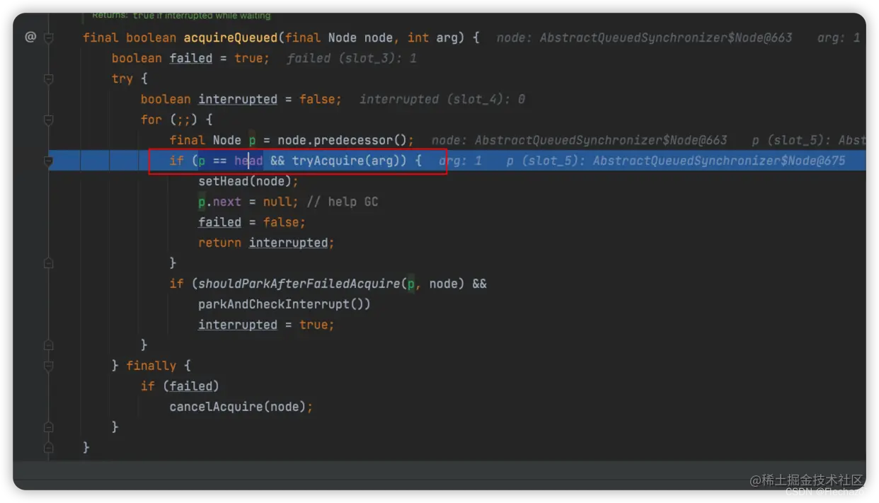
Task: Click fold end marker at method's closing brace
Action: (49, 448)
